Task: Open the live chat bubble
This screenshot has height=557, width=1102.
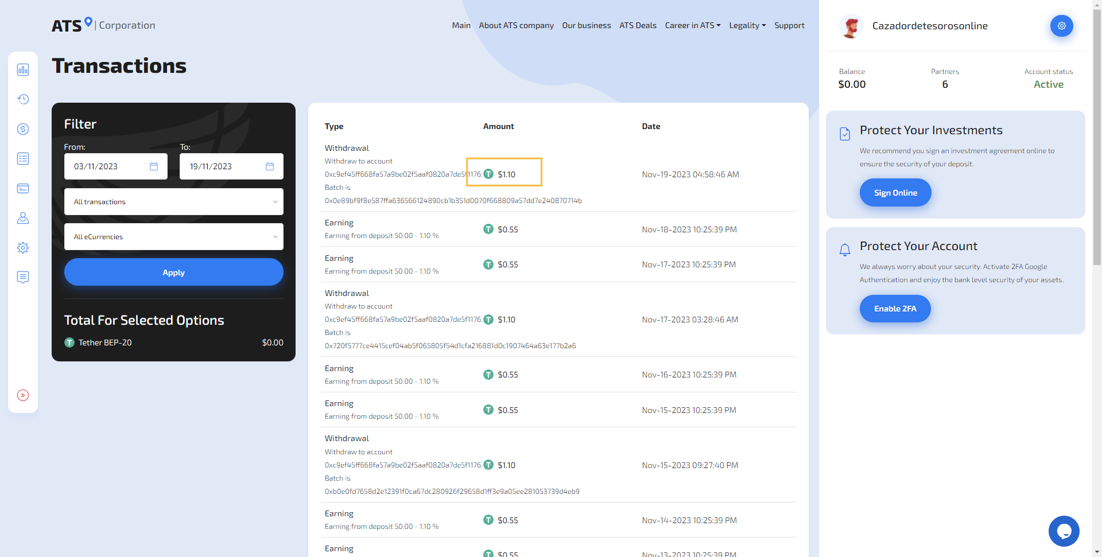Action: (x=1064, y=531)
